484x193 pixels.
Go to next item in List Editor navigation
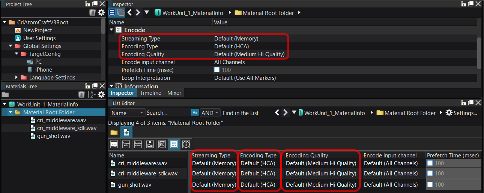pyautogui.click(x=285, y=112)
